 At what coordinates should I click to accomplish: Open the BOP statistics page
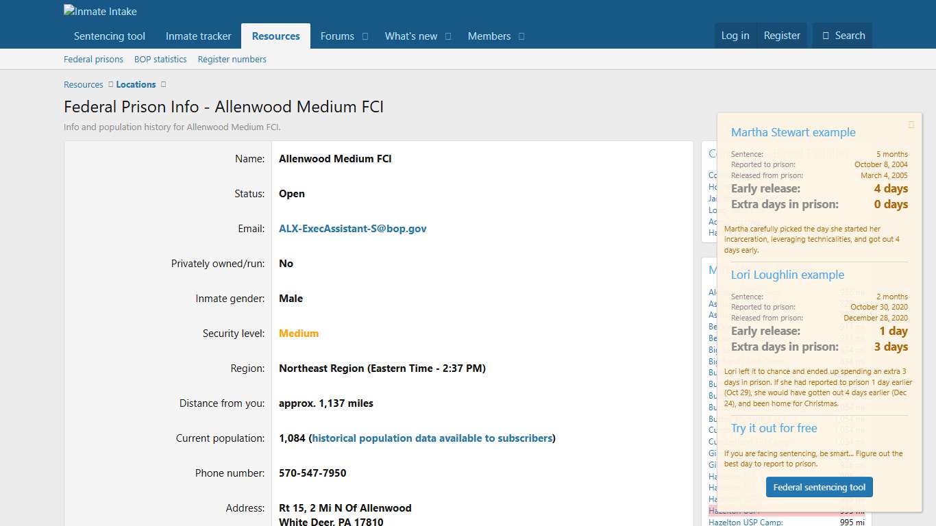pos(160,60)
